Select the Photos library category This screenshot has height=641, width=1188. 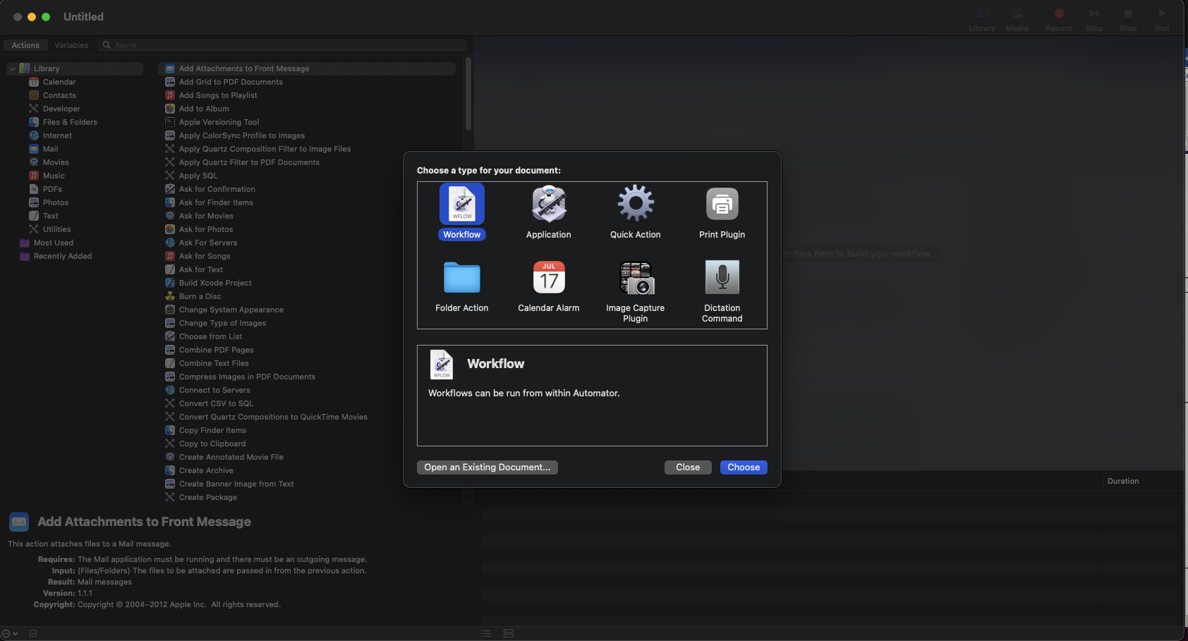(x=56, y=202)
